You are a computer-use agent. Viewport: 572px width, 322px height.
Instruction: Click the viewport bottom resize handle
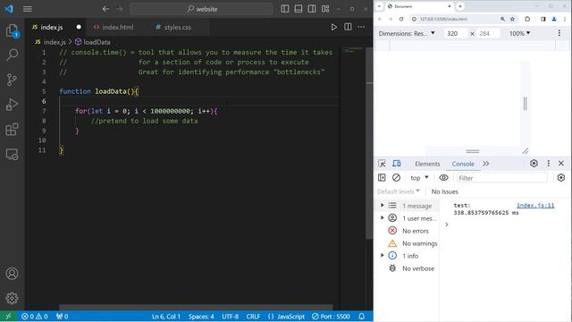point(473,151)
